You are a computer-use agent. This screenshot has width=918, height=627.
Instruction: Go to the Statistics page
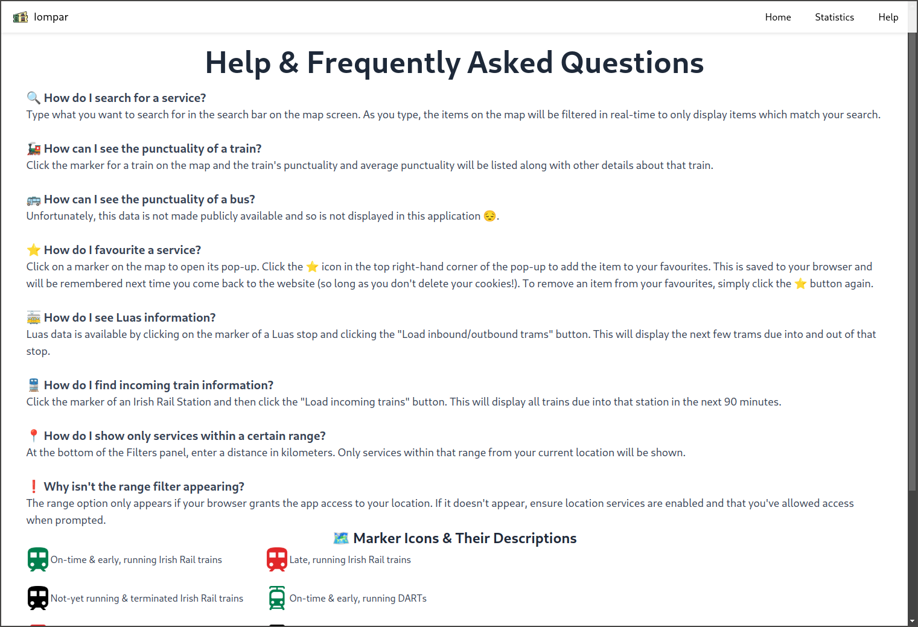click(834, 17)
